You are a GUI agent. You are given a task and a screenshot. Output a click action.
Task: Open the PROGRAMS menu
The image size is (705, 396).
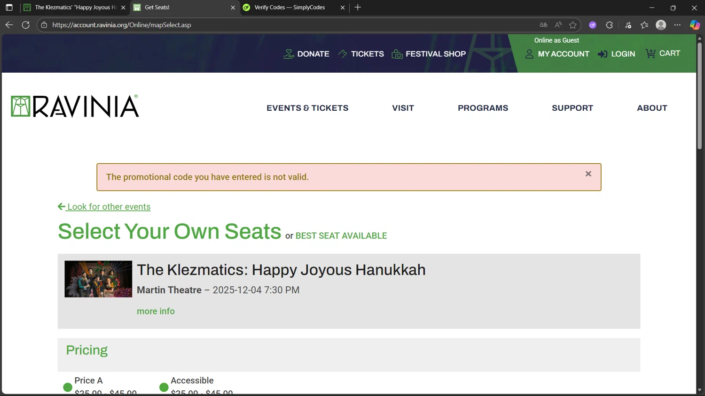click(x=483, y=108)
